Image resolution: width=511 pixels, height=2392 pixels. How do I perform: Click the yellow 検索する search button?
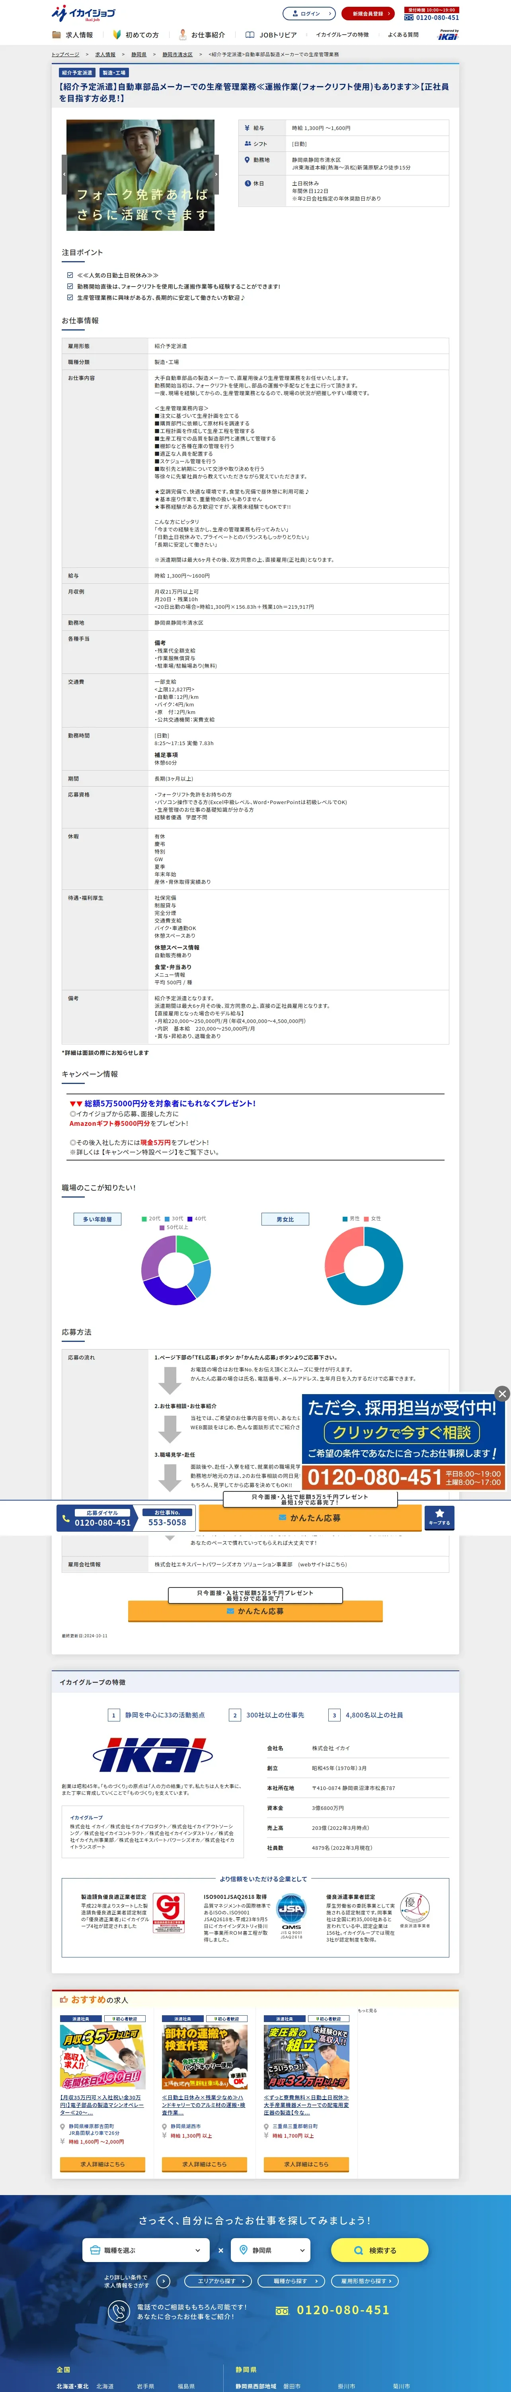380,2250
